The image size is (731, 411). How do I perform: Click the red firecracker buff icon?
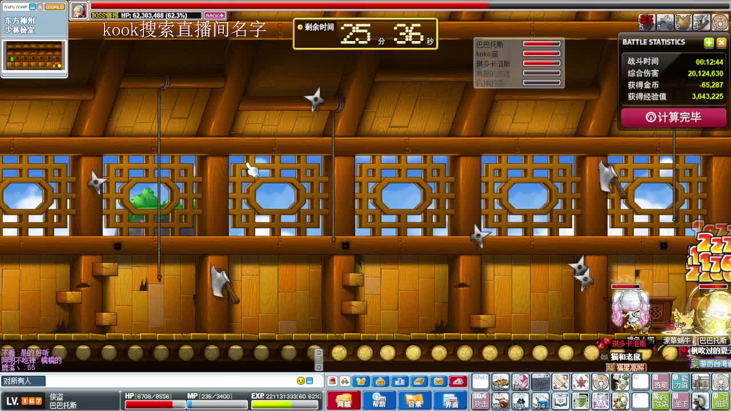coord(646,22)
